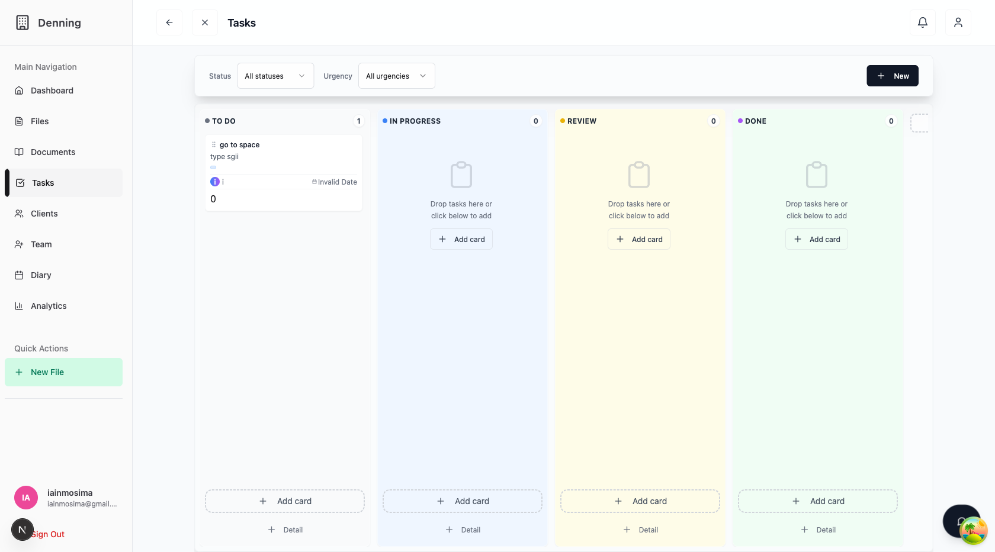This screenshot has width=995, height=552.
Task: Open notifications via the bell icon
Action: click(922, 22)
